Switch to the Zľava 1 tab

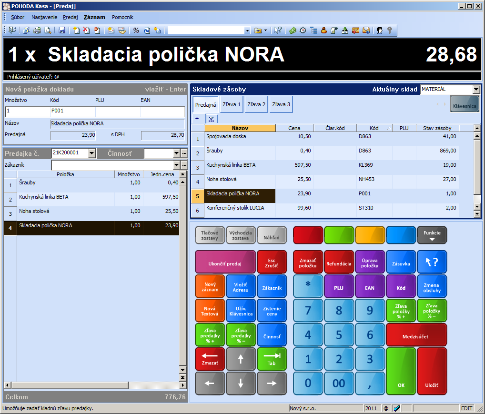click(x=232, y=104)
